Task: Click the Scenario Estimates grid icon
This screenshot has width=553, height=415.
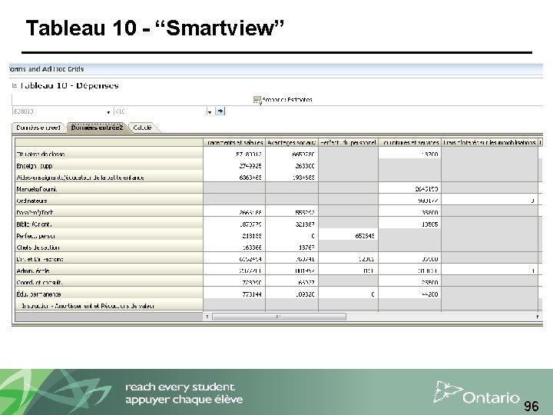Action: pyautogui.click(x=257, y=100)
